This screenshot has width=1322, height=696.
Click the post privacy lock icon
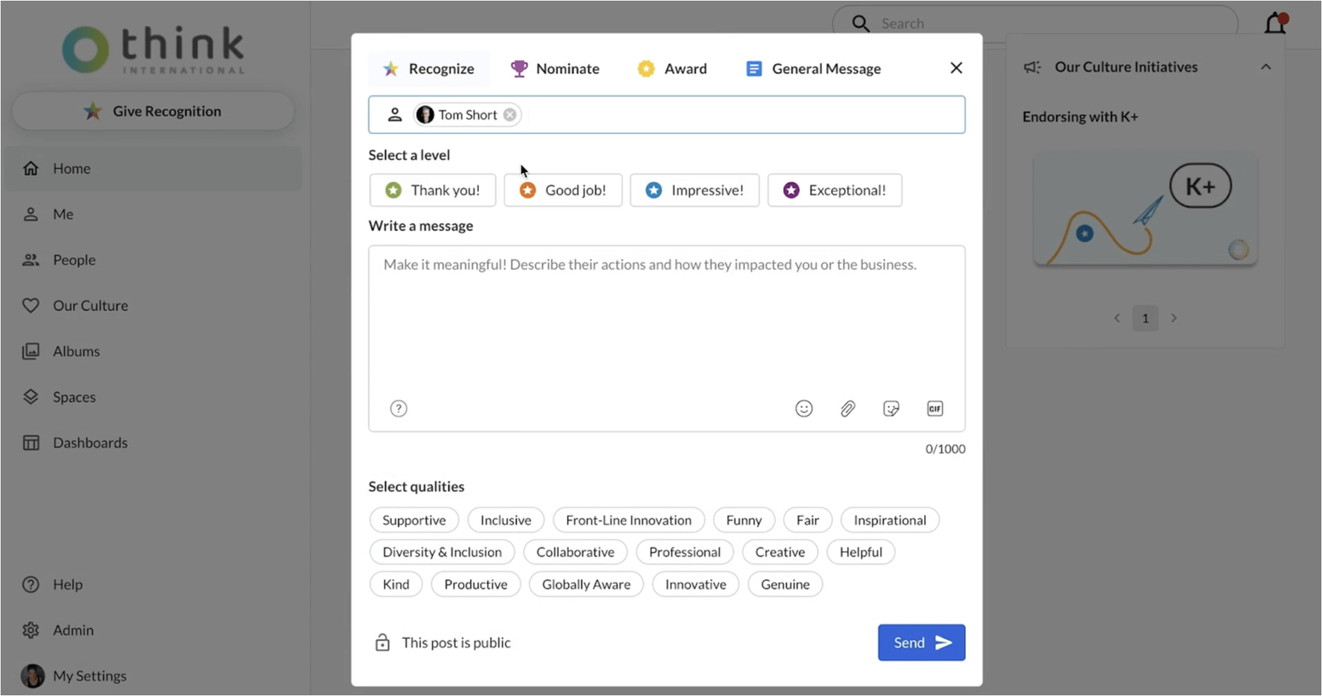pyautogui.click(x=382, y=642)
